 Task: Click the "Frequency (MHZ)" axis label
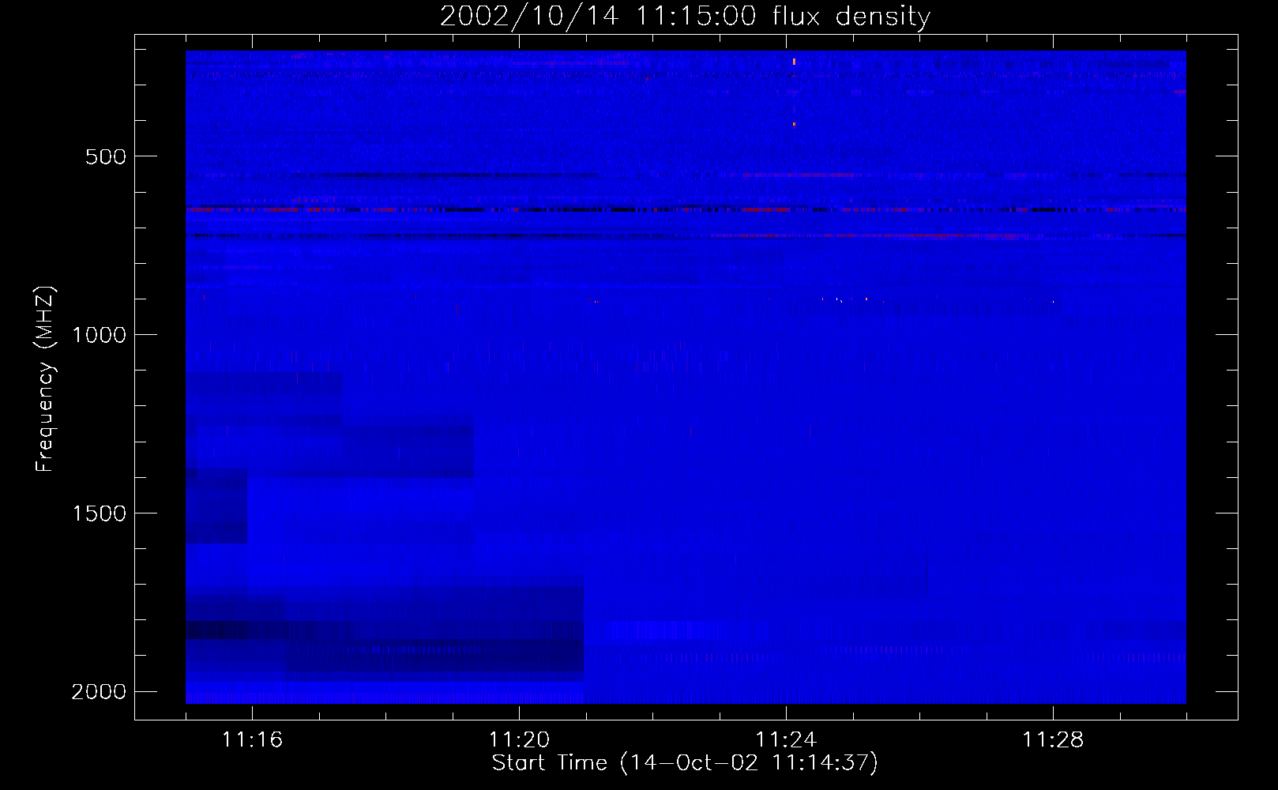(45, 378)
